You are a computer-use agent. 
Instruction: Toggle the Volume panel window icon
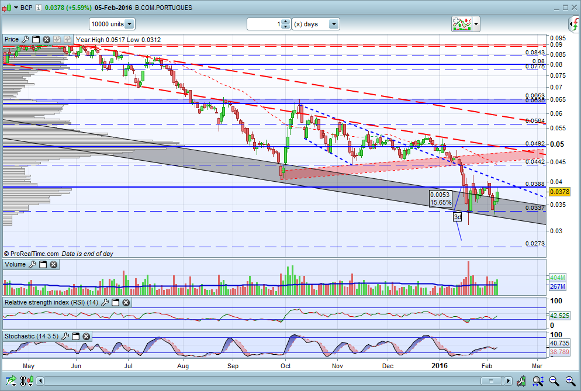43,264
